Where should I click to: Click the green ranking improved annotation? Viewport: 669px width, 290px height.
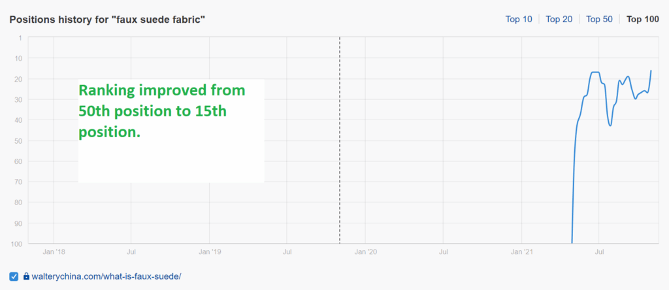162,112
